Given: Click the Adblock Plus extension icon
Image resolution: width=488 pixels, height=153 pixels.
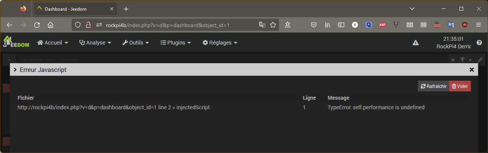Looking at the screenshot, I should click(x=382, y=25).
